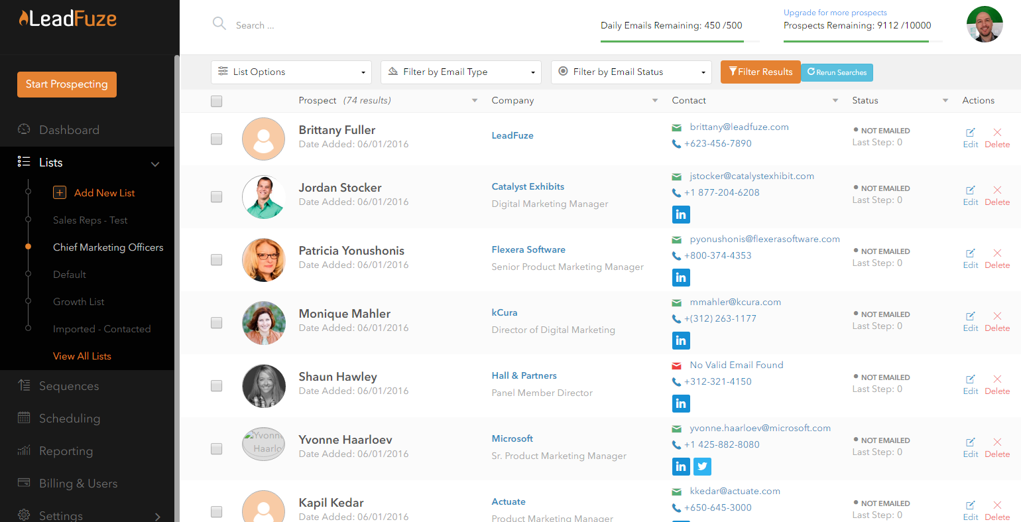Image resolution: width=1021 pixels, height=522 pixels.
Task: Check the box for Yvonne Haarloev
Action: tap(216, 448)
